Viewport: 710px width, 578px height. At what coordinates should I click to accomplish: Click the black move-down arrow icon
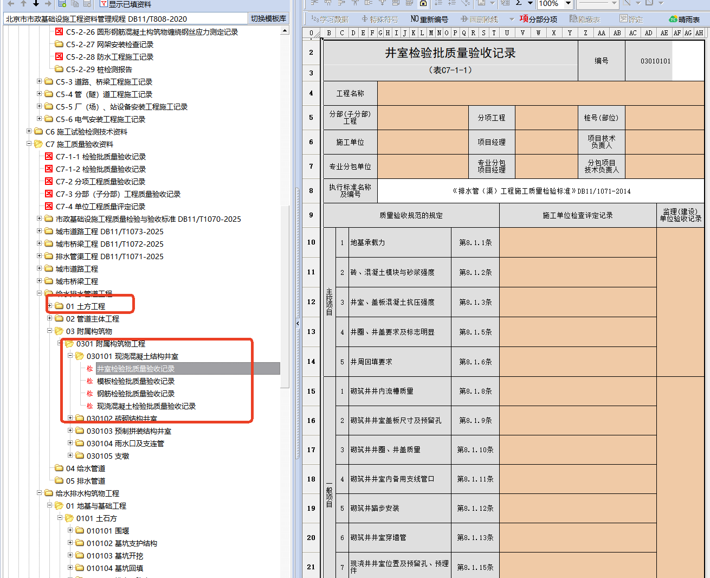click(36, 3)
